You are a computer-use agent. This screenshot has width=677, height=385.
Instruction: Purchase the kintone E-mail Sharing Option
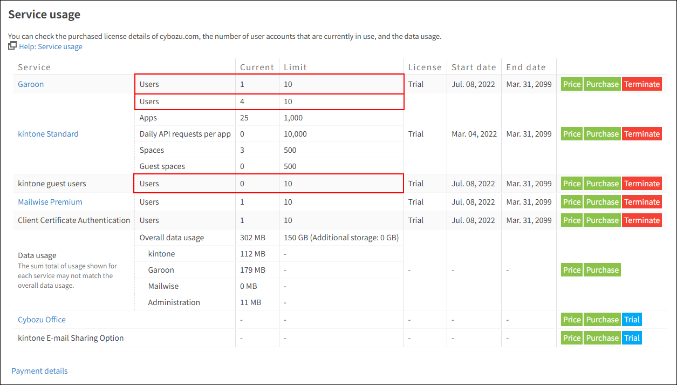coord(602,337)
